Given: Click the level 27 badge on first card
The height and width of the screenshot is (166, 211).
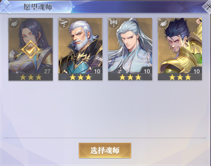Looking at the screenshot, I should 47,71.
